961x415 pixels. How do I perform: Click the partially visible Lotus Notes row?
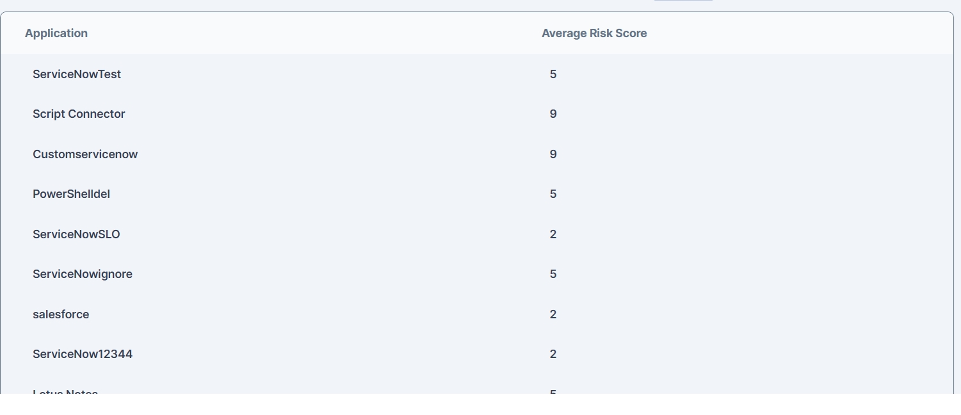tap(65, 391)
